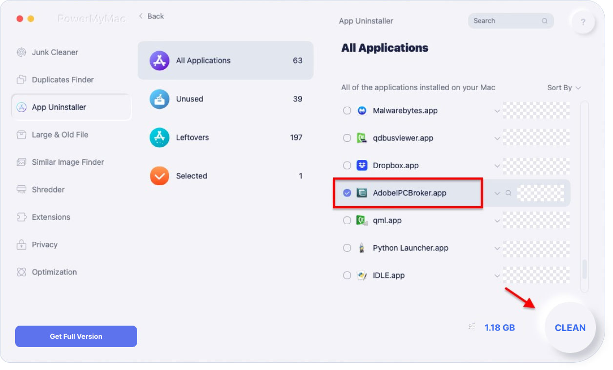The width and height of the screenshot is (613, 370).
Task: Click the purple All Applications icon
Action: (x=160, y=60)
